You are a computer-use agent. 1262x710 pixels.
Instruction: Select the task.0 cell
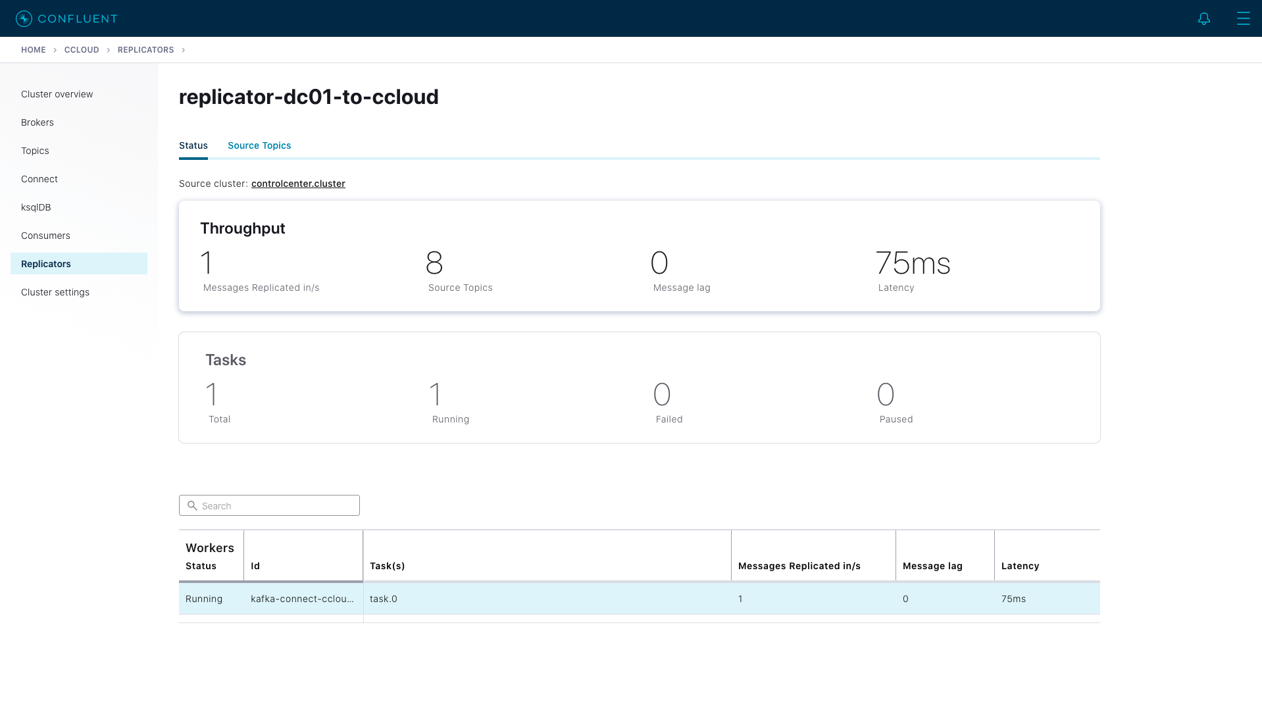click(547, 599)
